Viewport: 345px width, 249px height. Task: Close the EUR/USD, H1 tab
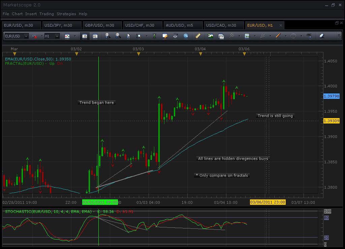click(x=281, y=26)
